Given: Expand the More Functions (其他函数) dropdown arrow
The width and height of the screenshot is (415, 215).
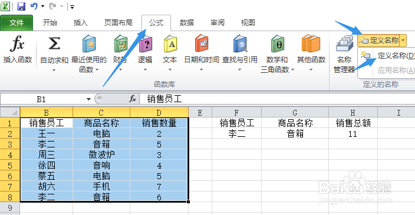Looking at the screenshot, I should [x=311, y=70].
